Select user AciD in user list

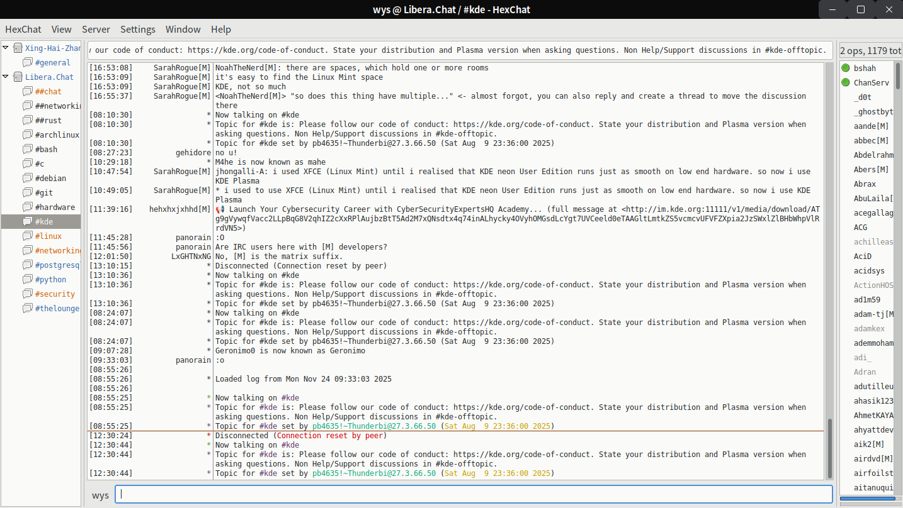(863, 257)
